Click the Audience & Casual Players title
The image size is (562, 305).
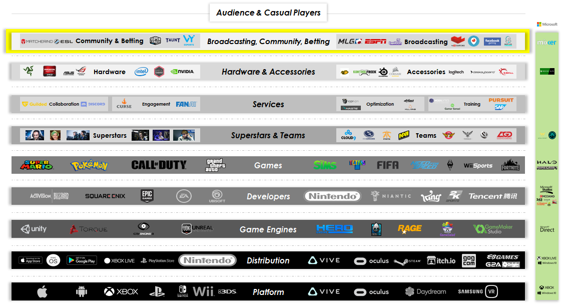tap(268, 13)
